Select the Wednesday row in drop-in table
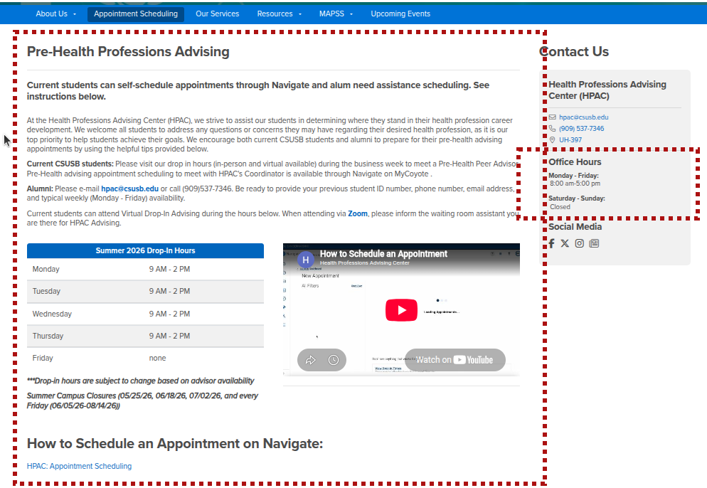707x488 pixels. click(145, 314)
